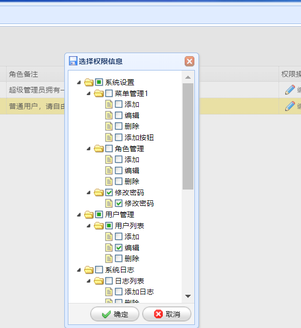This screenshot has height=328, width=301.
Task: Collapse the 菜单管理1 tree node
Action: point(89,93)
